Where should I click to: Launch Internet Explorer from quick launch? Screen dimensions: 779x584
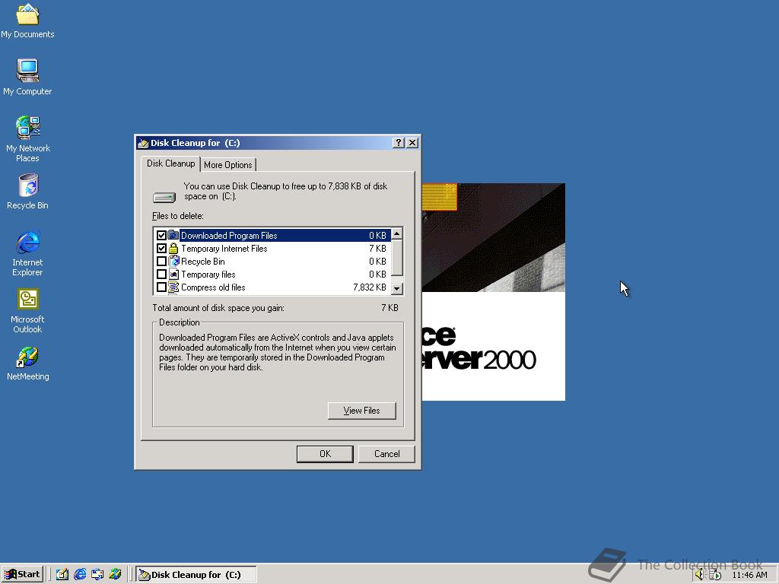[x=80, y=575]
